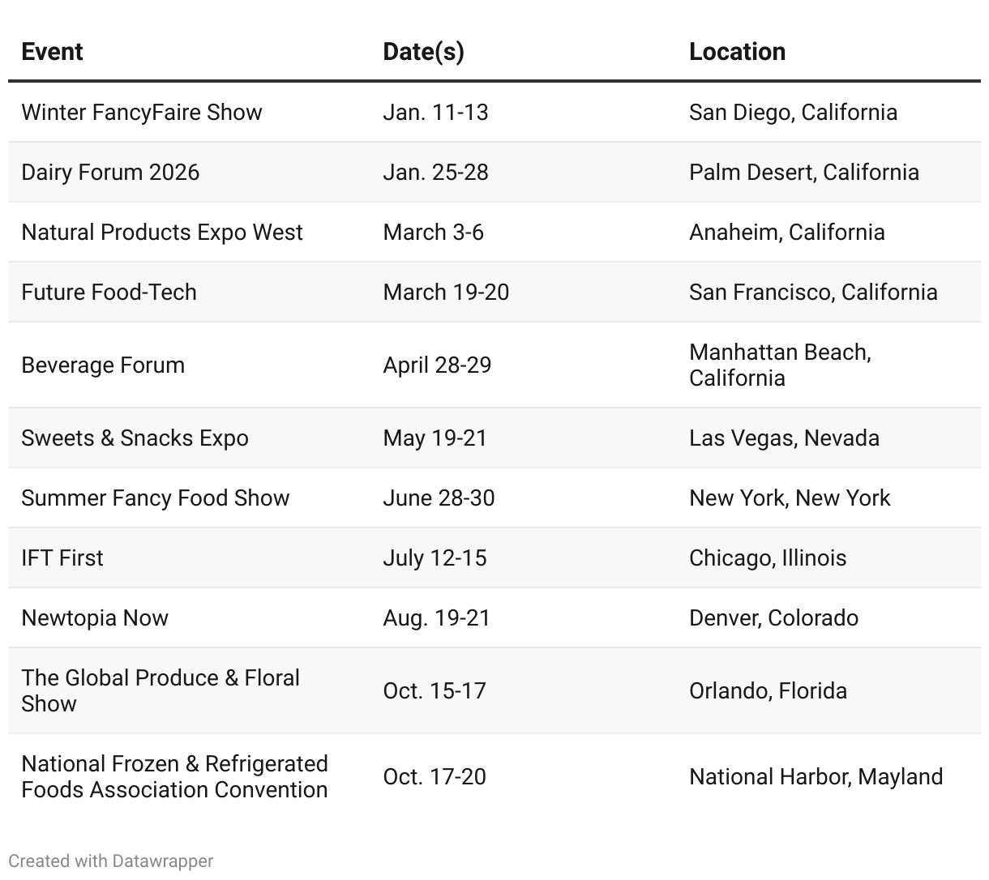The image size is (989, 880).
Task: Click the Future Food-Tech event cell
Action: 109,292
